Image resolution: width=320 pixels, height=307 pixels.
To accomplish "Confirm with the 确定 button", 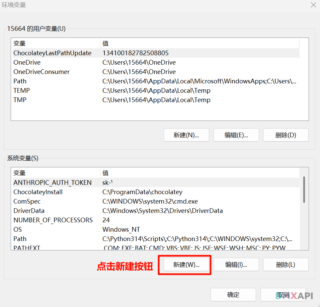I will coord(233,295).
